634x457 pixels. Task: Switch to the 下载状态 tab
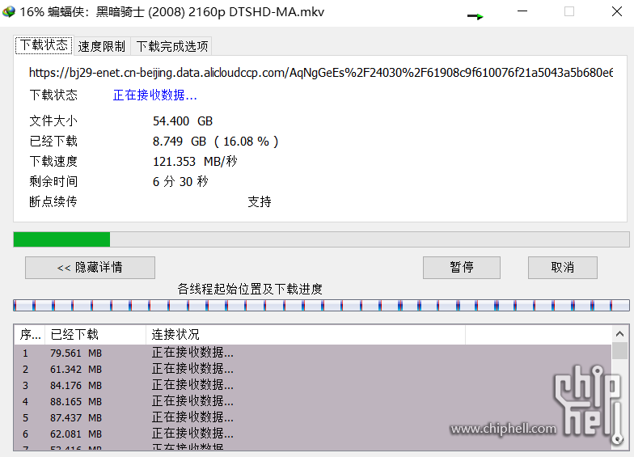click(44, 45)
